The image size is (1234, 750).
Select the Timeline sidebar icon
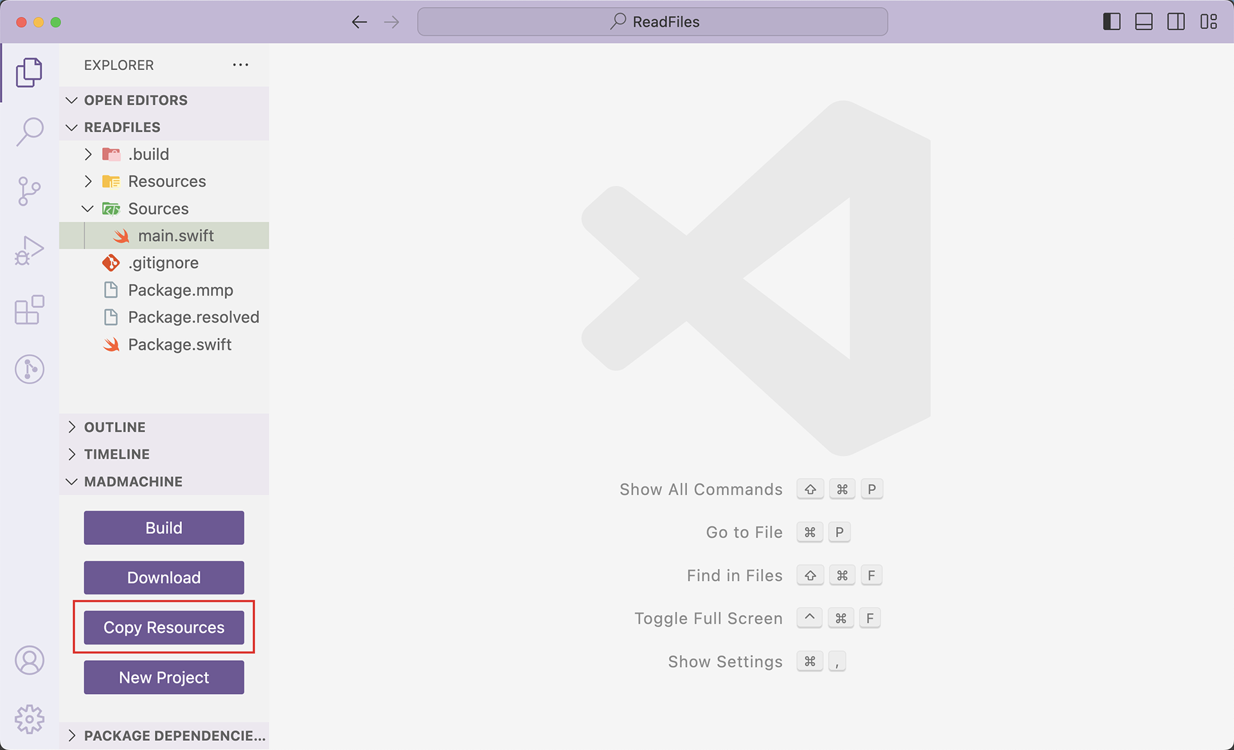[29, 370]
